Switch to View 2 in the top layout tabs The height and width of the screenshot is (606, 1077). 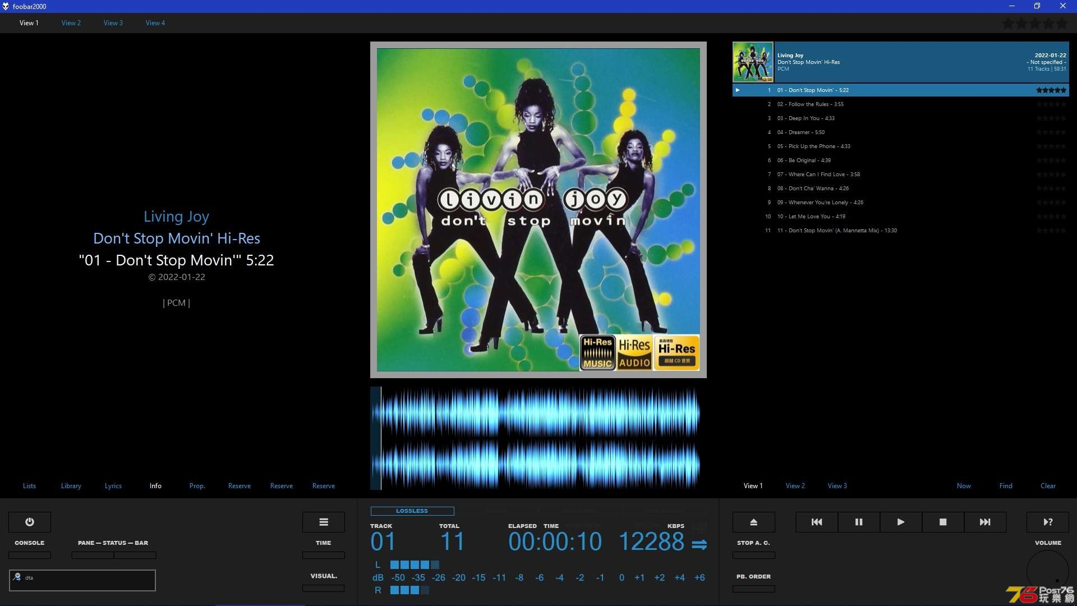coord(71,23)
